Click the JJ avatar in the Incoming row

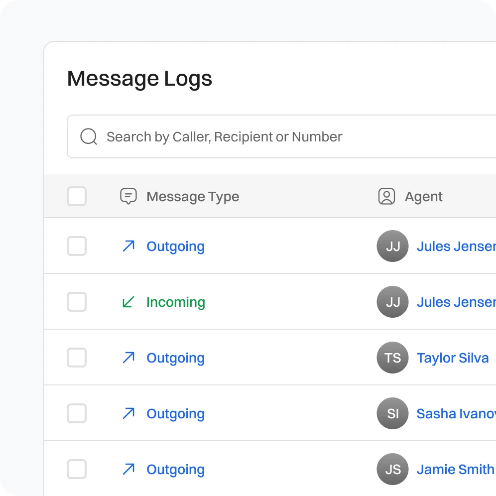coord(392,302)
